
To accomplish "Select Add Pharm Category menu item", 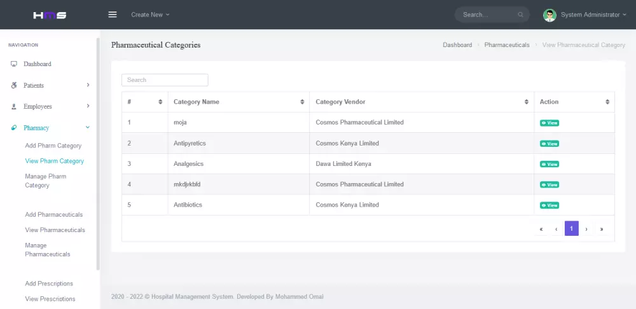I will pyautogui.click(x=53, y=146).
